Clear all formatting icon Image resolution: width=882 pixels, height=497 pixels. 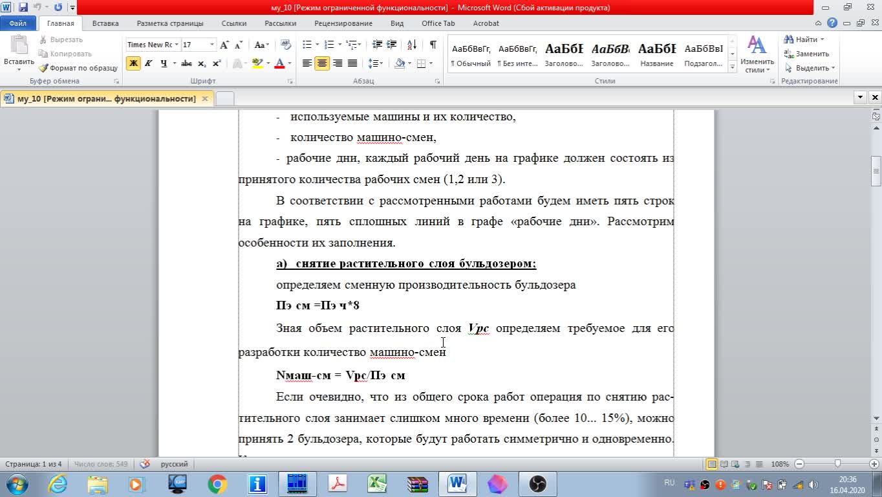point(286,45)
